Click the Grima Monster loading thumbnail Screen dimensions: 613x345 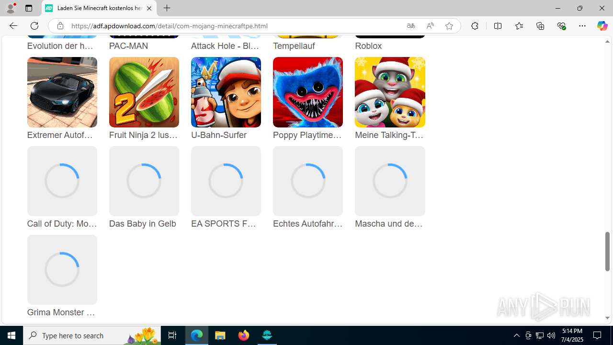(x=62, y=269)
